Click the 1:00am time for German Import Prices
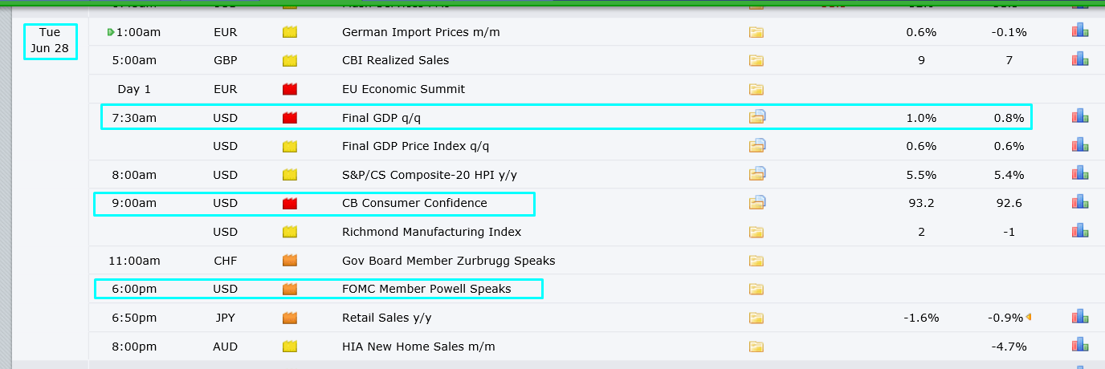 [137, 33]
